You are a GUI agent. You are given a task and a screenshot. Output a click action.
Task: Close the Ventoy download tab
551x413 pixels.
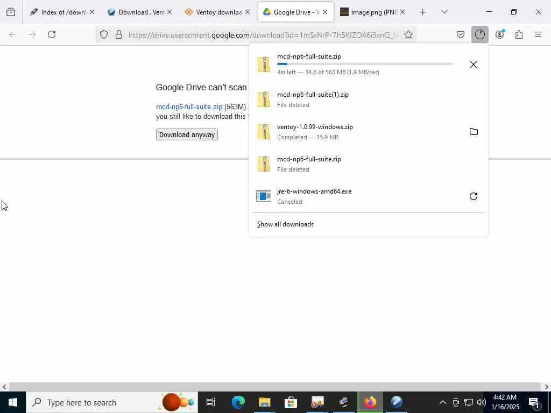pos(248,12)
